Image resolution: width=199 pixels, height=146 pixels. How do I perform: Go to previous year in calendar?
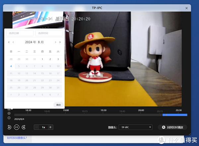click(x=9, y=42)
